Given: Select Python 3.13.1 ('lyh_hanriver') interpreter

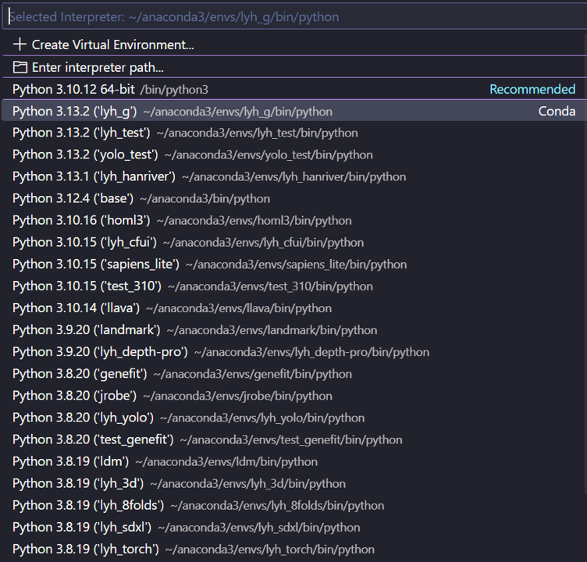Looking at the screenshot, I should 294,176.
